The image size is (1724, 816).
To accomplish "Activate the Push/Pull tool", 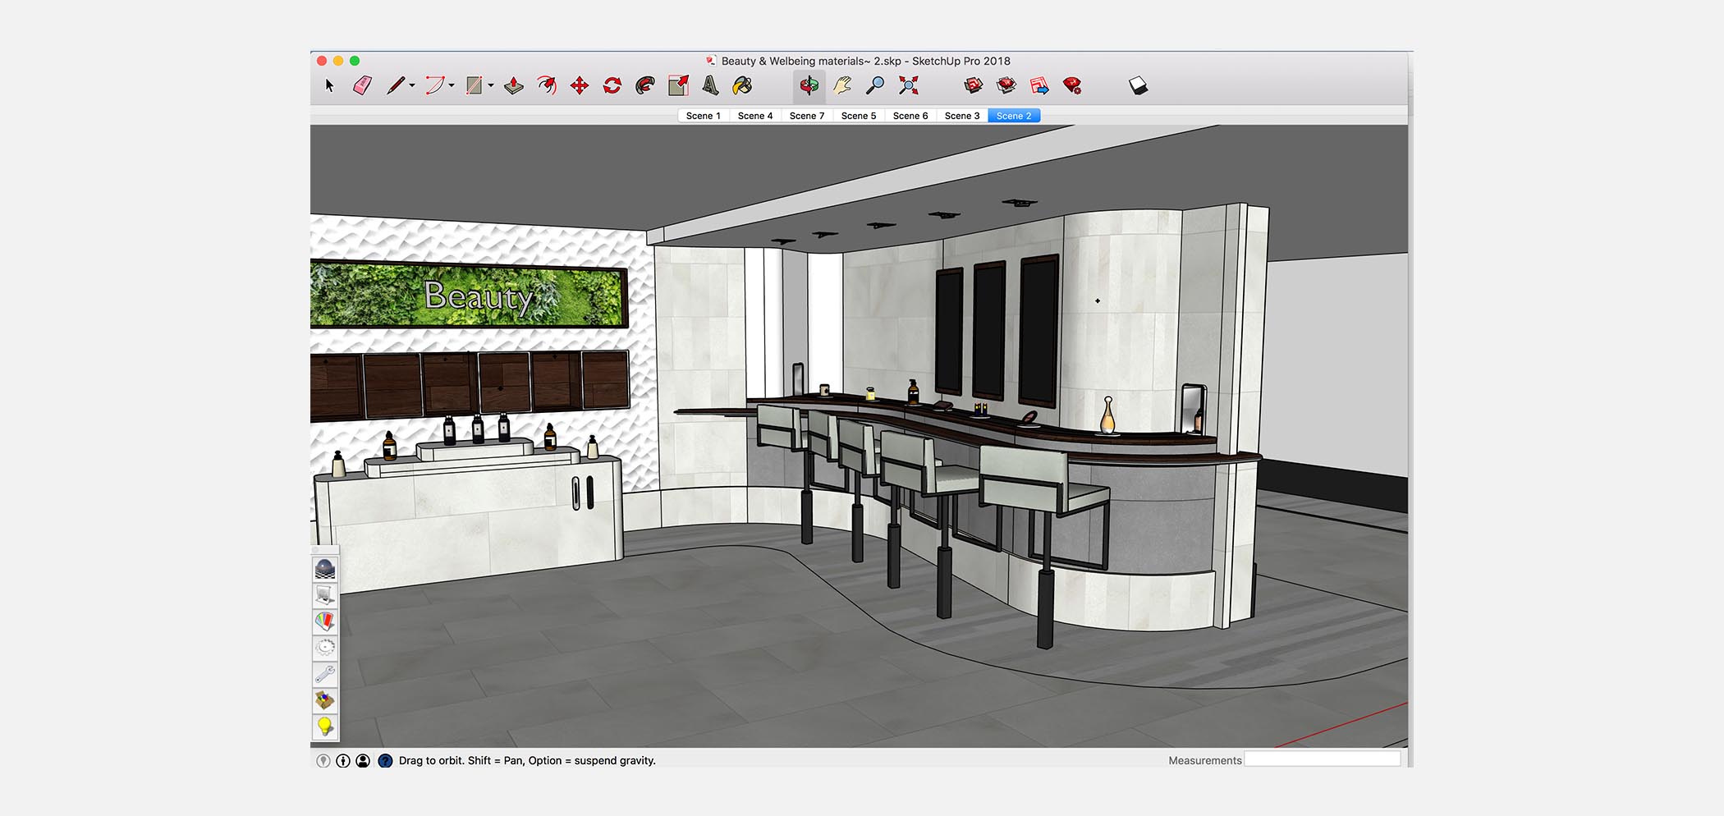I will click(x=514, y=85).
